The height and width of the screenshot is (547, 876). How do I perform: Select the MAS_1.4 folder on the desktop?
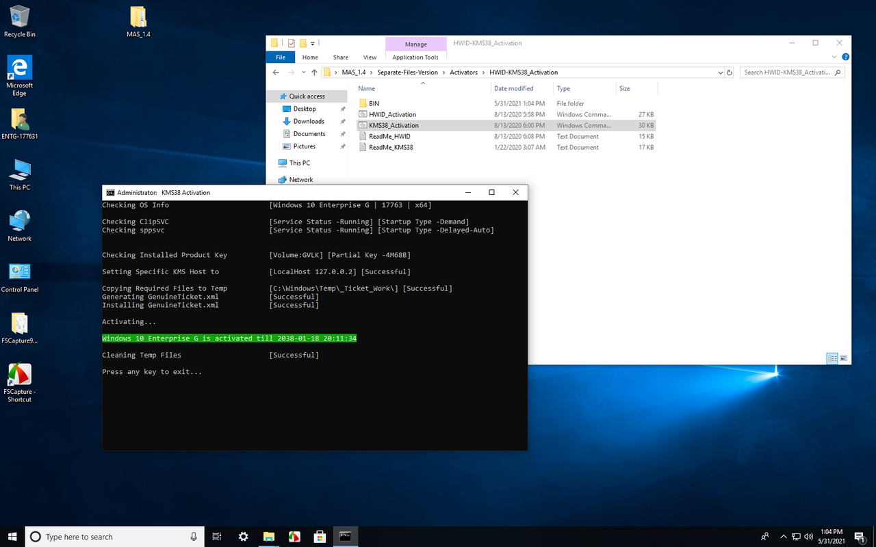(138, 21)
